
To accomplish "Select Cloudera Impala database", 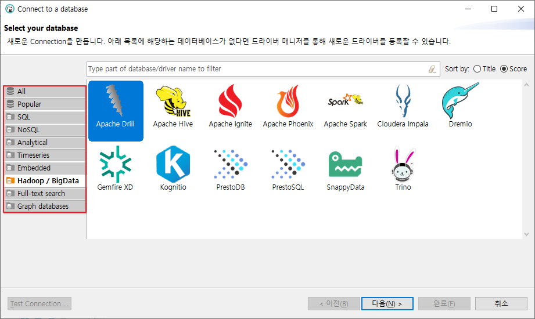I will (x=403, y=106).
